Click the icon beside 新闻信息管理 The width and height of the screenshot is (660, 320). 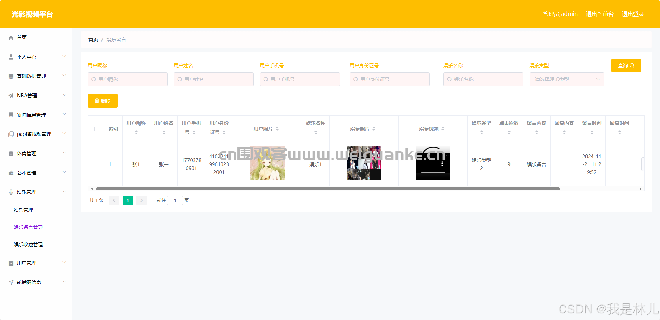tap(11, 115)
